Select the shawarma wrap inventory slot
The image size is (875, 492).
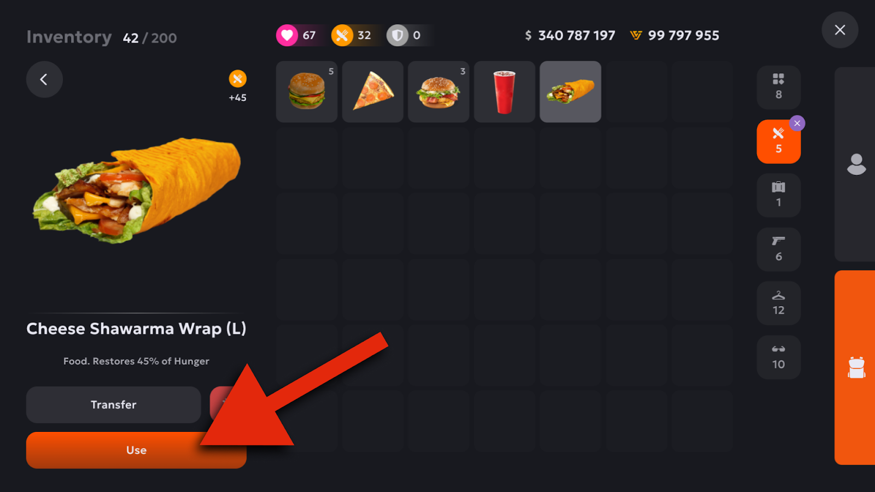tap(570, 92)
